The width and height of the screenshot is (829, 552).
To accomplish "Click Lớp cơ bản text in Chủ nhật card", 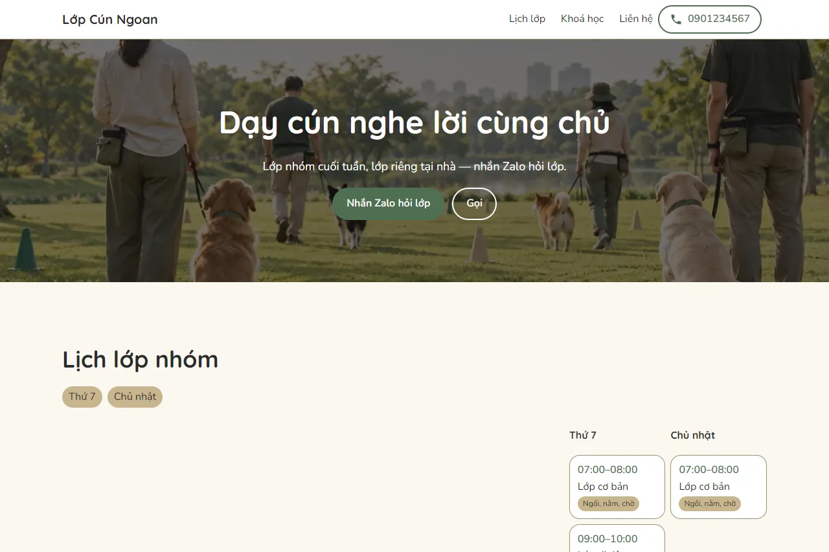I will tap(705, 487).
